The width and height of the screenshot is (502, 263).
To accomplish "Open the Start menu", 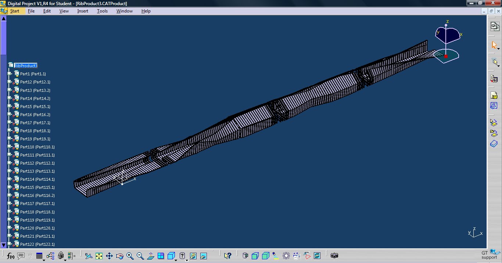I will pos(15,11).
